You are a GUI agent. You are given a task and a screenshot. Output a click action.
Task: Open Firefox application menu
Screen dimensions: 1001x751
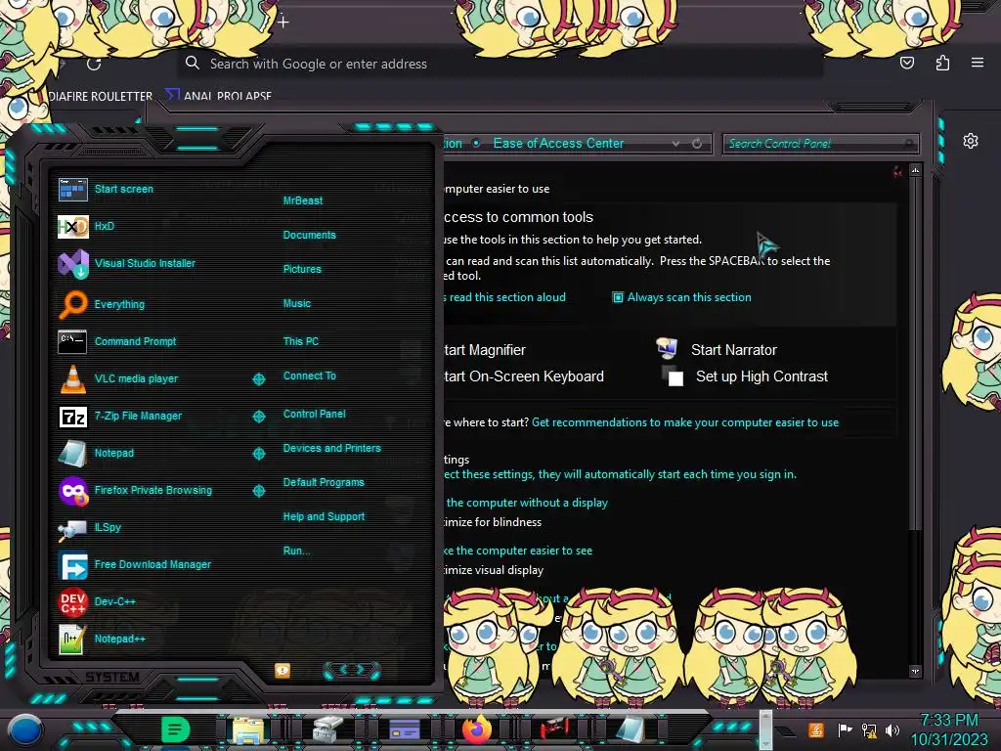click(978, 63)
